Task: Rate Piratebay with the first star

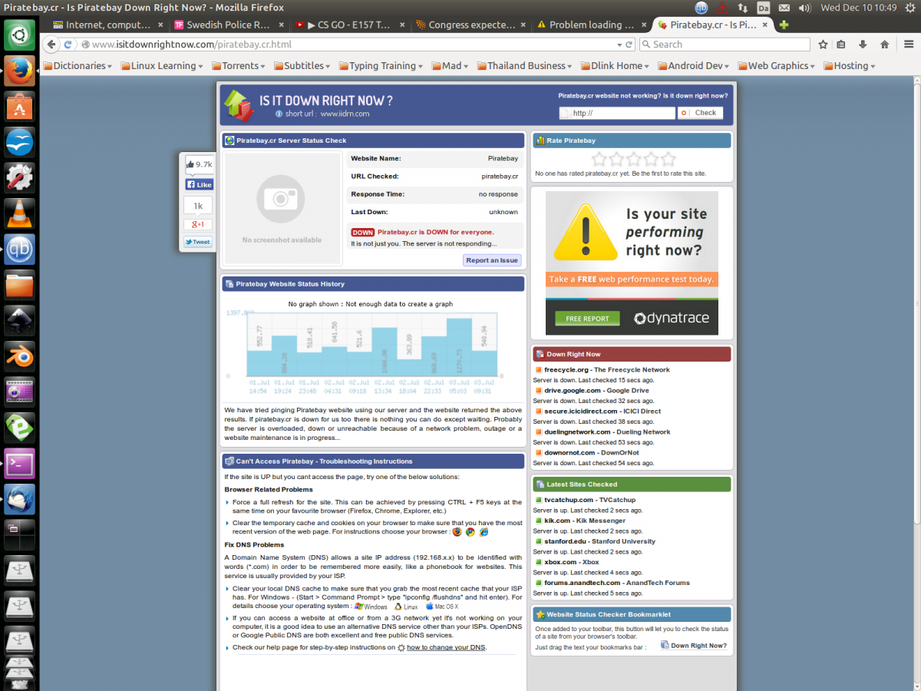Action: coord(599,159)
